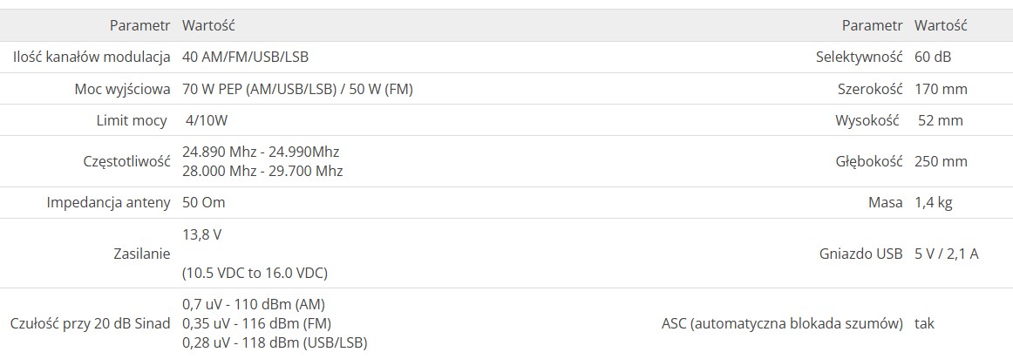Image resolution: width=1013 pixels, height=359 pixels.
Task: Click the 'Gniazdo USB' parameter label
Action: [860, 254]
